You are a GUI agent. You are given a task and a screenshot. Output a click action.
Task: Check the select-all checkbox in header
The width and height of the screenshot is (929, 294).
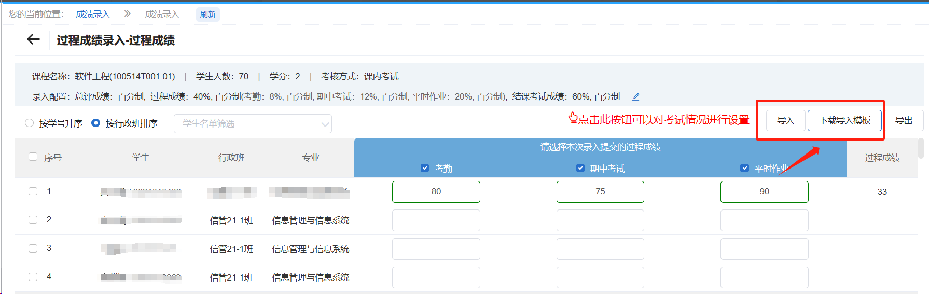[x=33, y=157]
